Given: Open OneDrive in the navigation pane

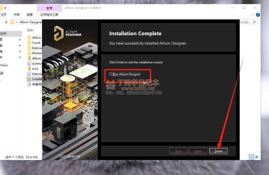Looking at the screenshot, I should (x=4, y=65).
